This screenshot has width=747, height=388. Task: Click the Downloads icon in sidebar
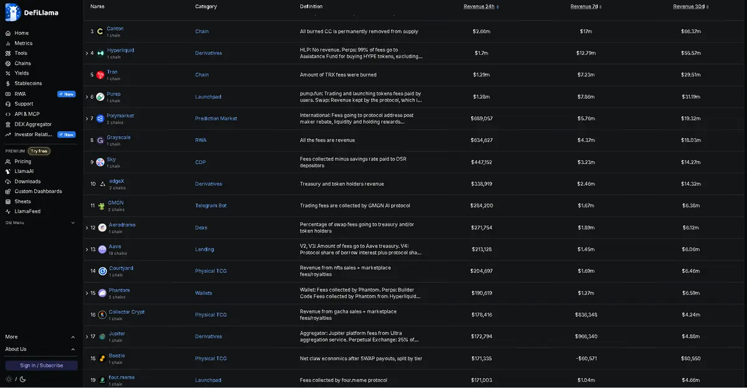pyautogui.click(x=8, y=182)
